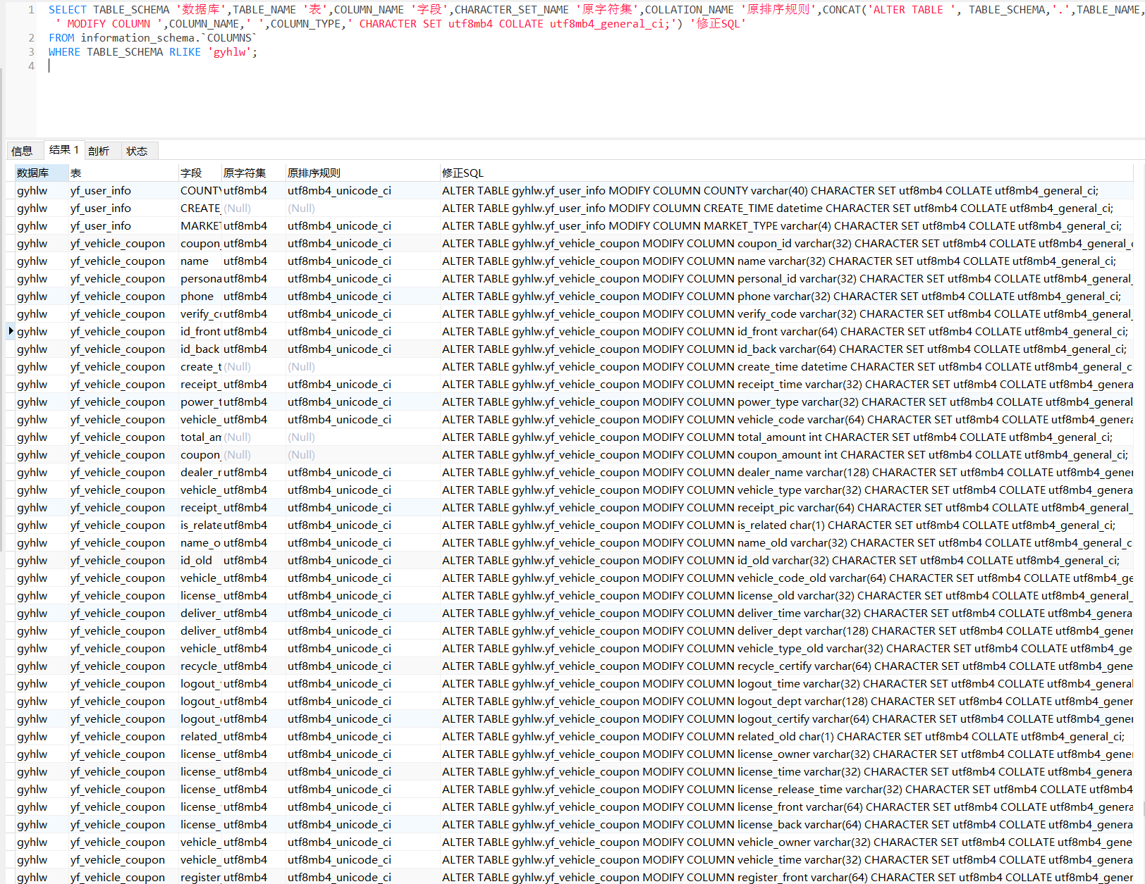Select the phone cell in 字段 column
The width and height of the screenshot is (1145, 884).
click(197, 297)
